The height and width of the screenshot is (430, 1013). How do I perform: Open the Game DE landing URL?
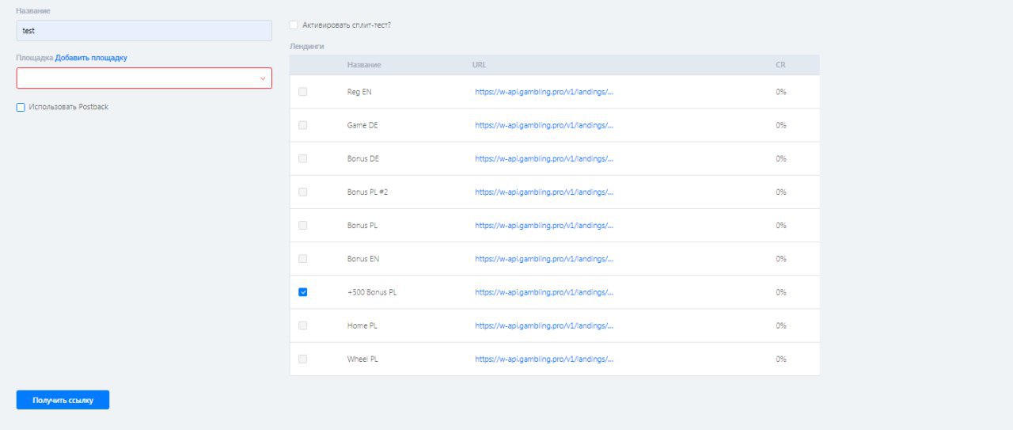coord(544,125)
